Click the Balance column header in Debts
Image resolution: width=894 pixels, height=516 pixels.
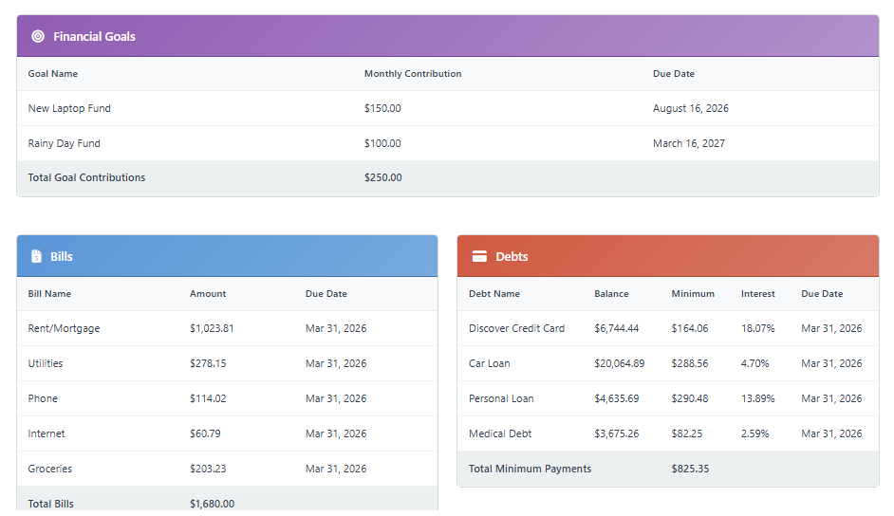[x=611, y=294]
